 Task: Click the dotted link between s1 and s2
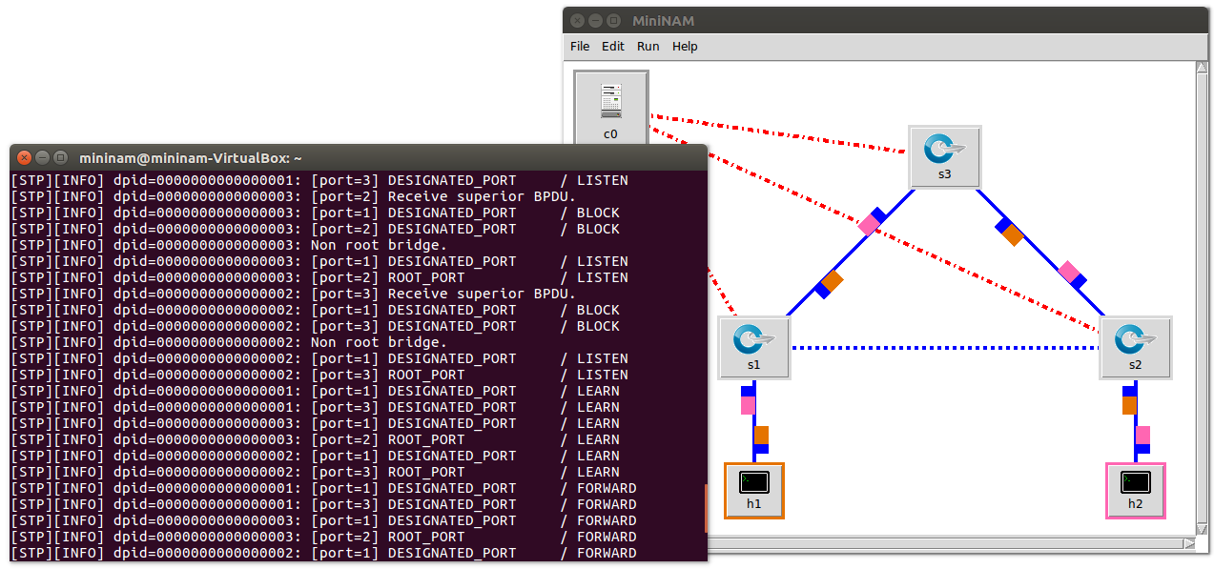pyautogui.click(x=944, y=348)
